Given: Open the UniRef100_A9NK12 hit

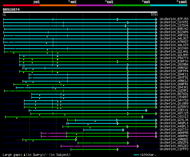Looking at the screenshot, I should coord(174,81).
